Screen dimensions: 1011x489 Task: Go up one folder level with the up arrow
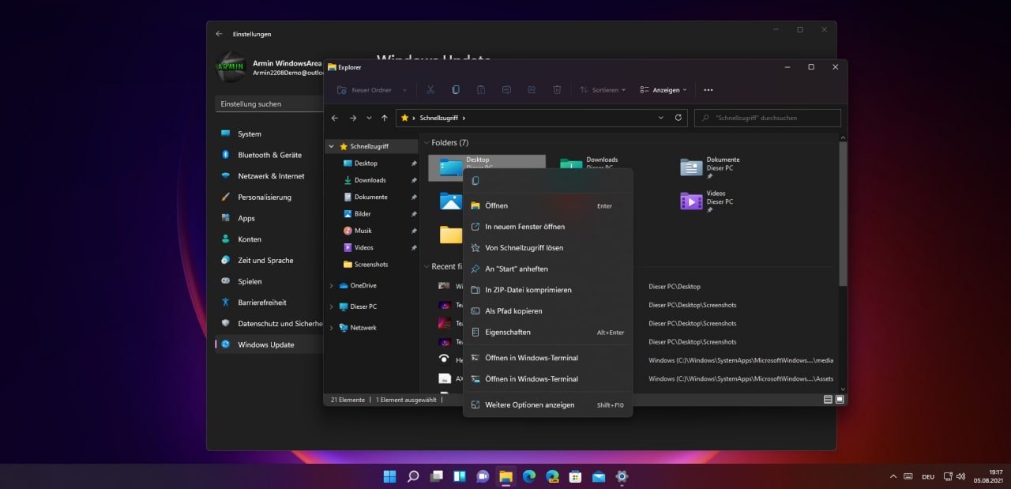pyautogui.click(x=385, y=118)
